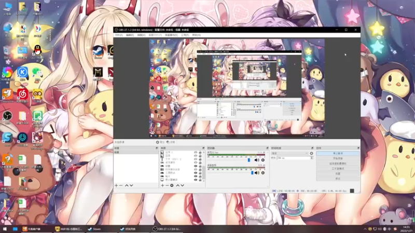Click the 滤镜 (Filters) button above panels

point(171,142)
